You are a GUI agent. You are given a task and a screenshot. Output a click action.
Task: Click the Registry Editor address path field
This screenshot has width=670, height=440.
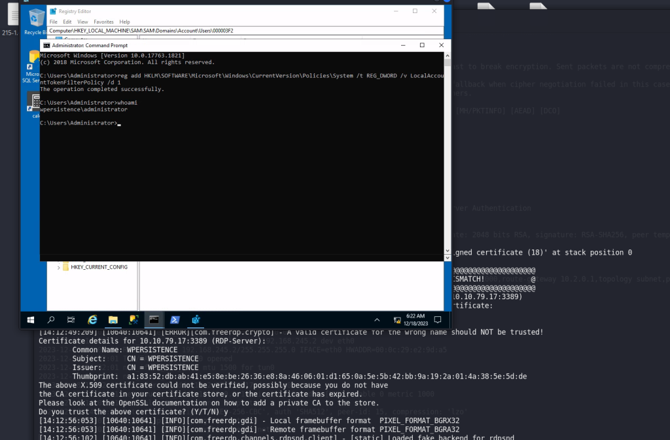pyautogui.click(x=245, y=31)
